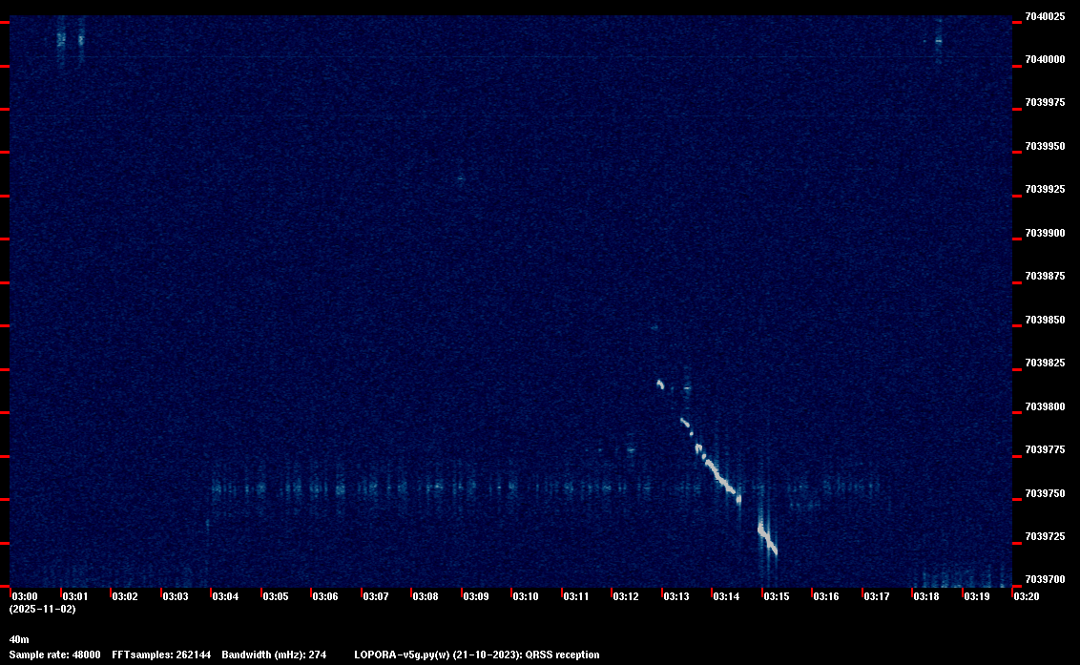
Task: Click the 03:16 time axis label
Action: click(x=826, y=596)
